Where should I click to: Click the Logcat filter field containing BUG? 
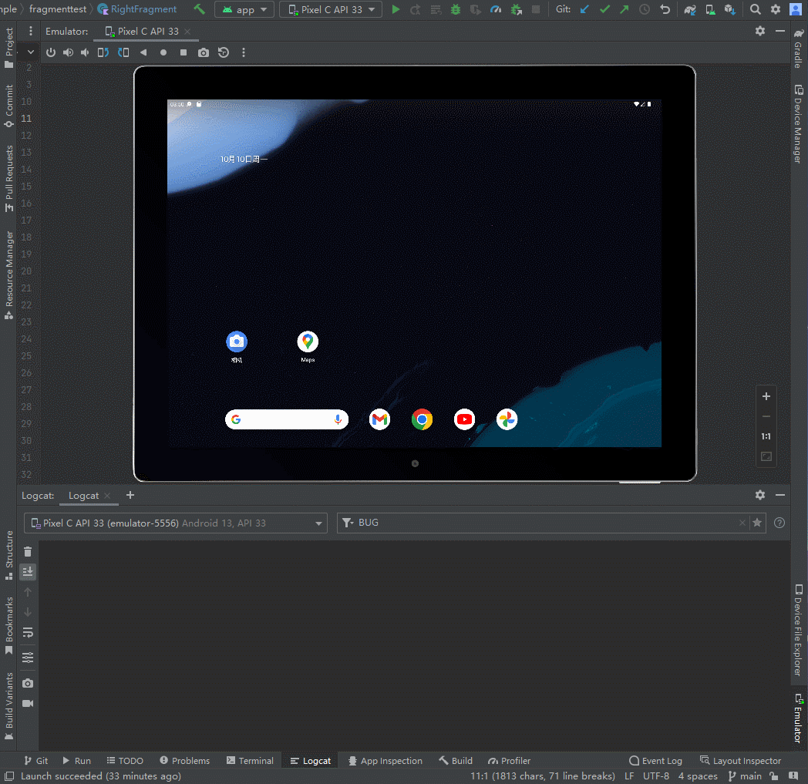pyautogui.click(x=540, y=523)
